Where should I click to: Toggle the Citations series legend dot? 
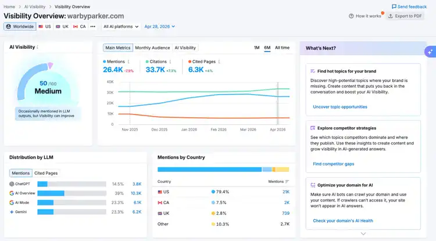point(147,62)
